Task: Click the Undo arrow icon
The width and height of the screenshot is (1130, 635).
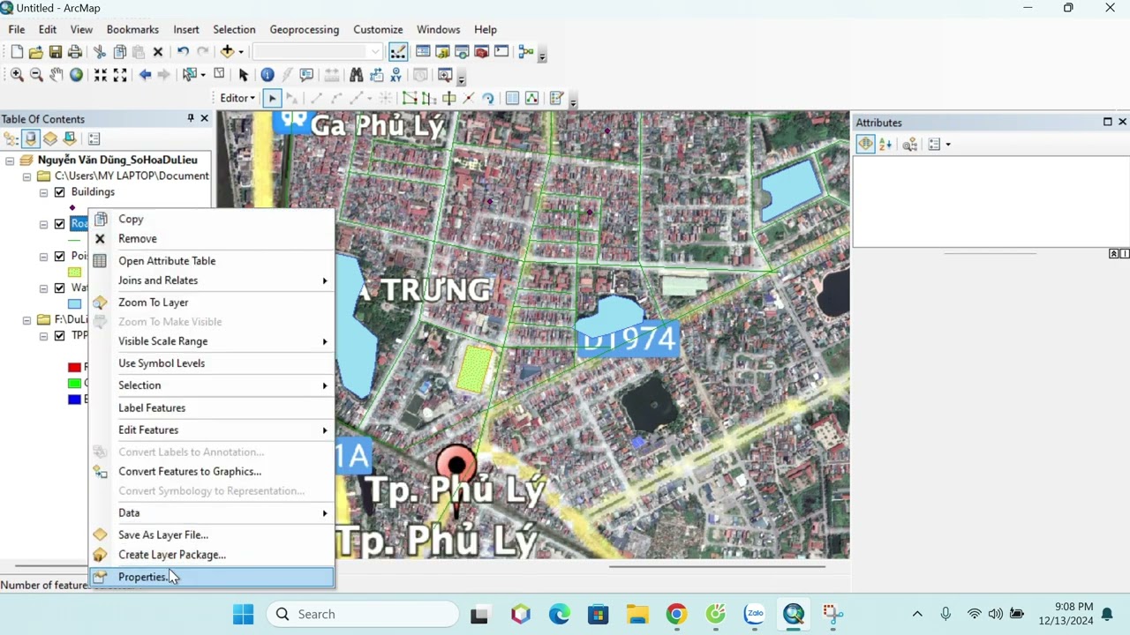Action: tap(183, 52)
